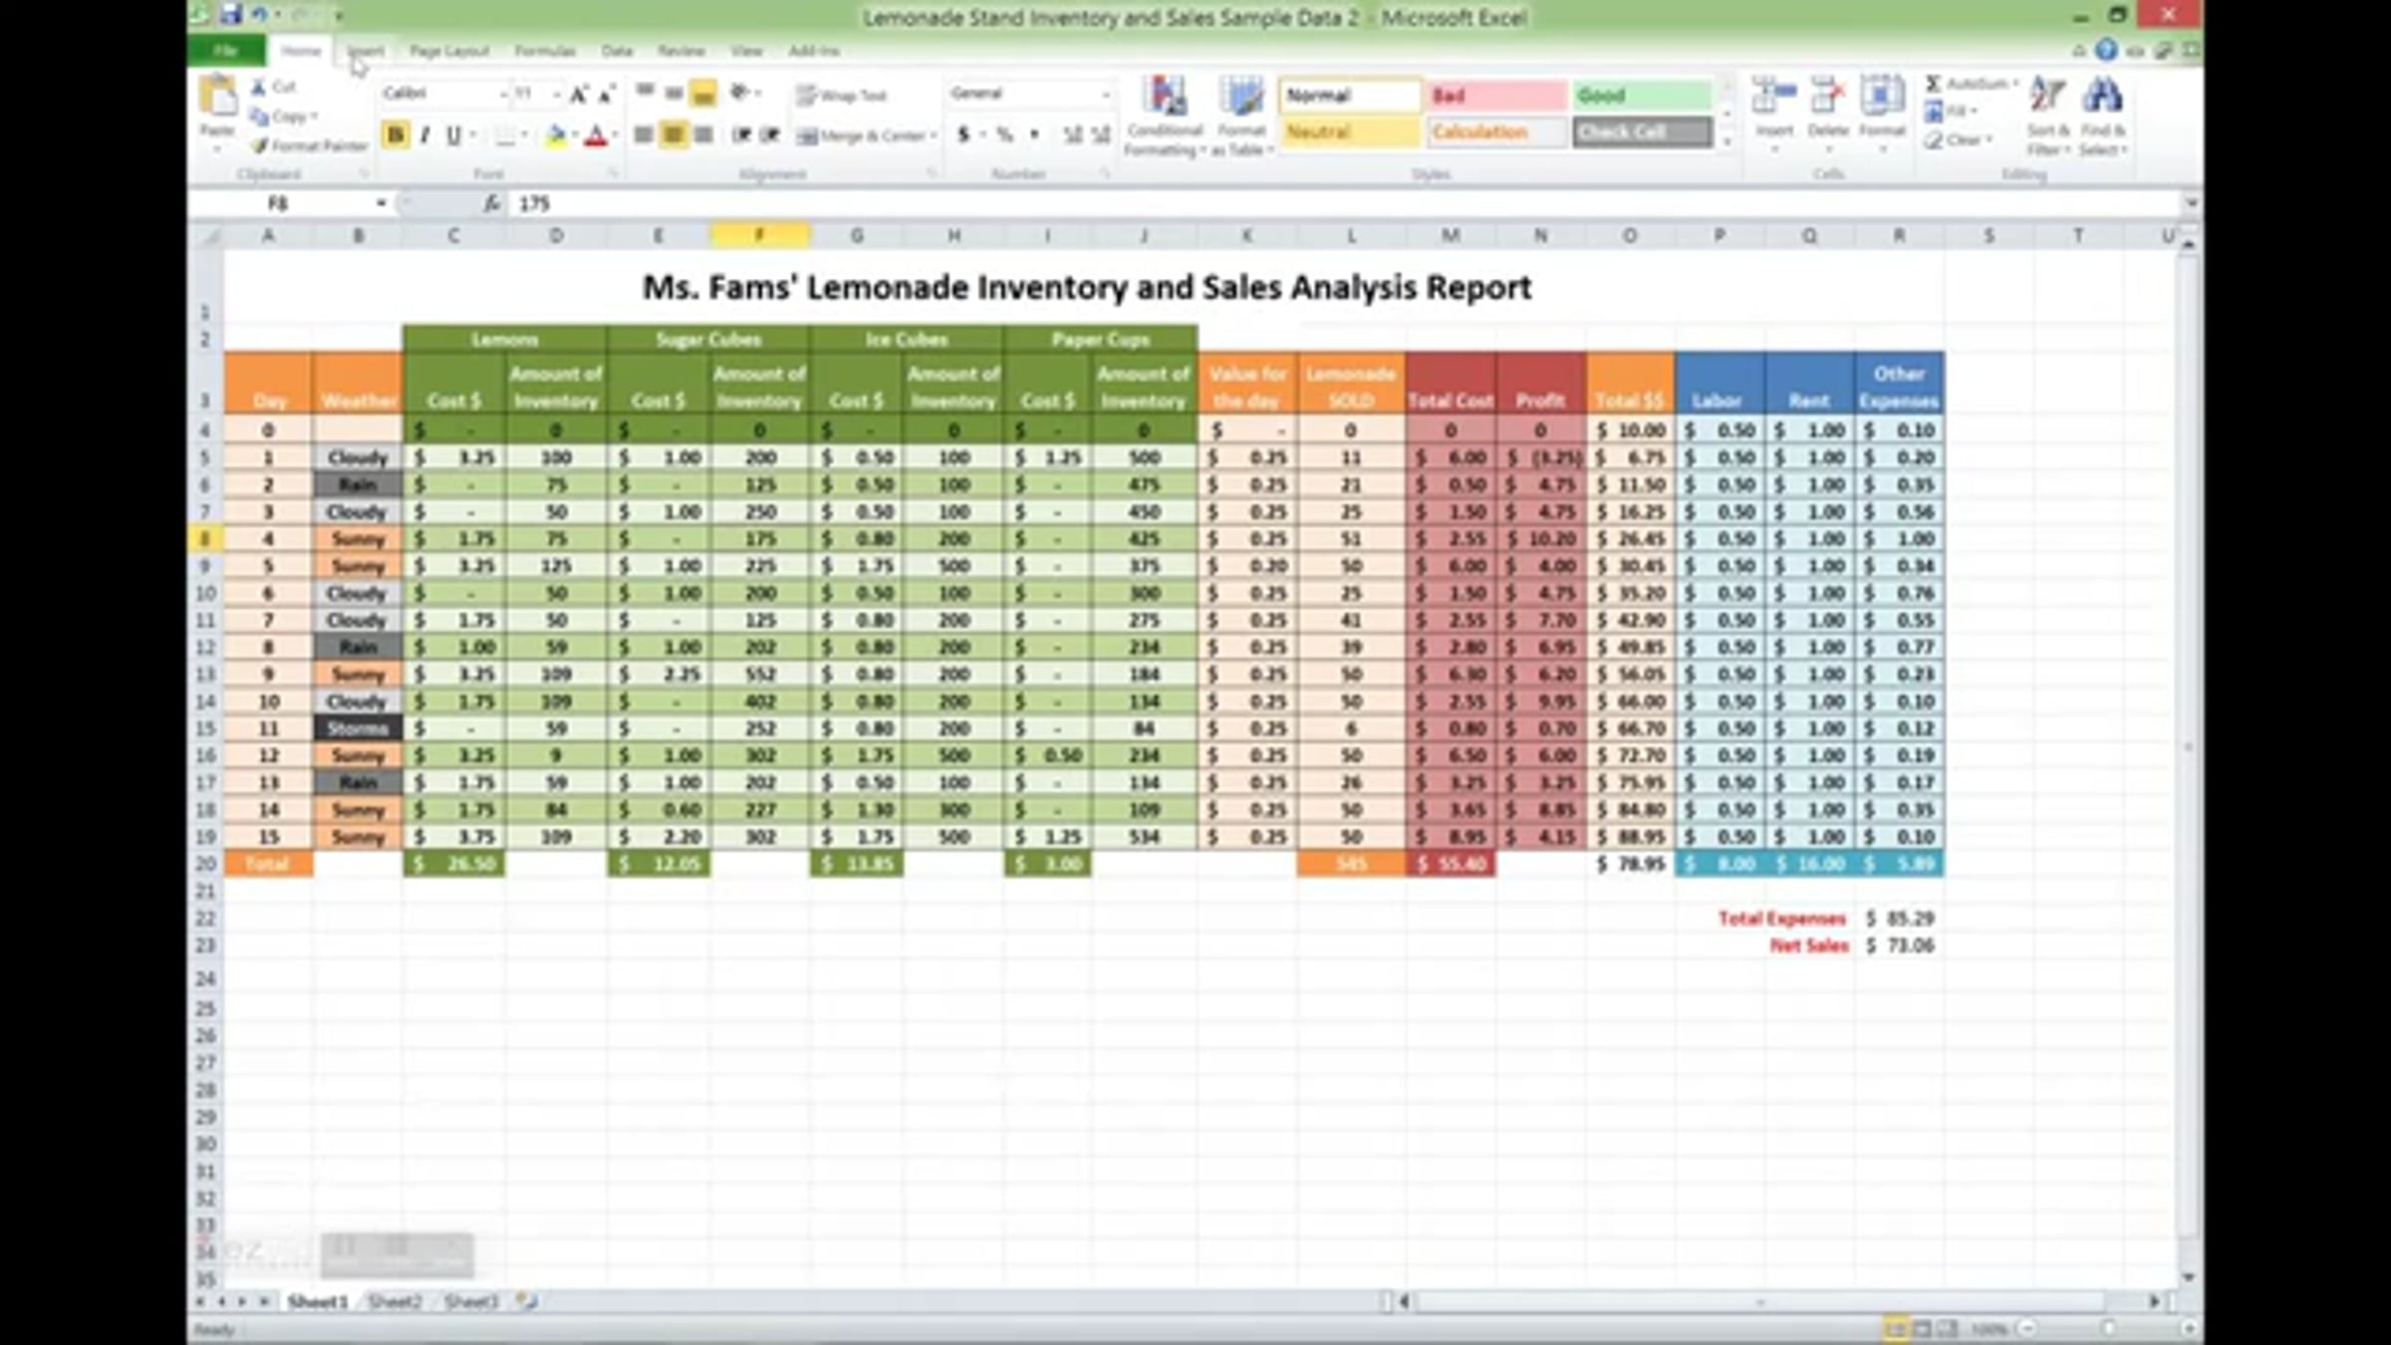Apply the Calculation cell style
Screen dimensions: 2391x1345
pos(1496,132)
